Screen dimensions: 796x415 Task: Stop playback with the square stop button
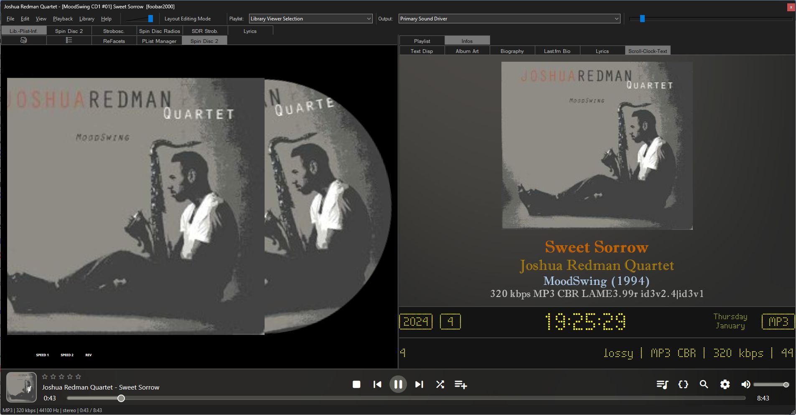point(356,384)
